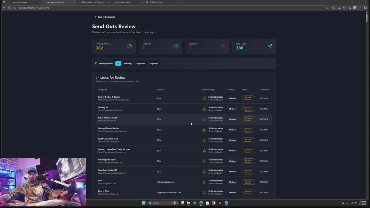Image resolution: width=370 pixels, height=208 pixels.
Task: Filter leads by Pending status
Action: (x=128, y=64)
